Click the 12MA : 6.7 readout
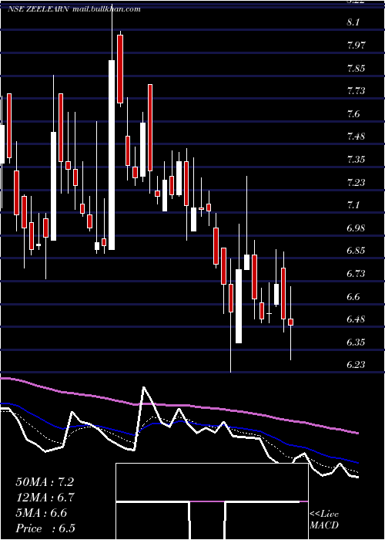The height and width of the screenshot is (540, 385). pyautogui.click(x=45, y=498)
